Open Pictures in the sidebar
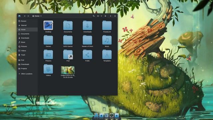The image size is (213, 120). pyautogui.click(x=27, y=46)
